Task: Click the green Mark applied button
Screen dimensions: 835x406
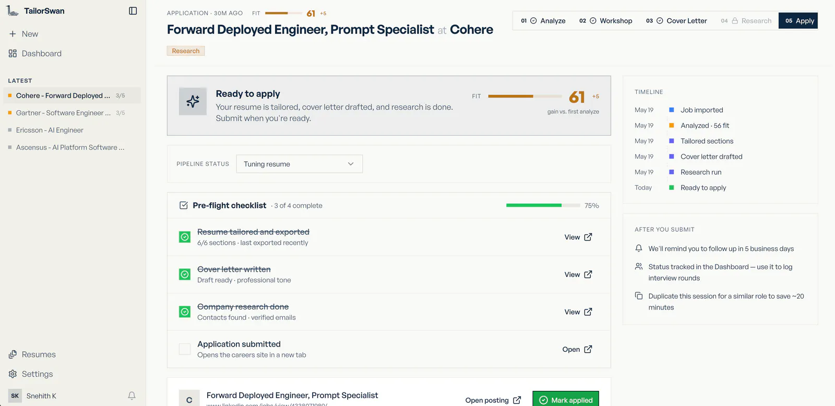Action: (x=566, y=399)
